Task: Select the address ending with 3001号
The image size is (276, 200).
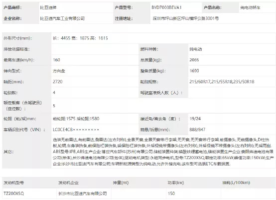Action: tap(186, 18)
